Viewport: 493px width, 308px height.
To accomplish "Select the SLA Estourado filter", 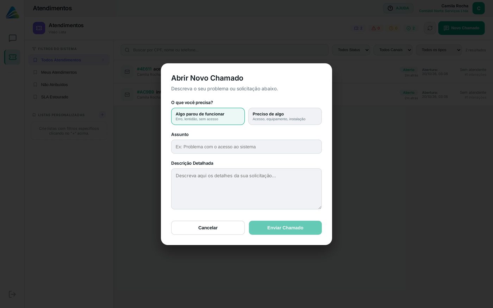I will click(69, 97).
